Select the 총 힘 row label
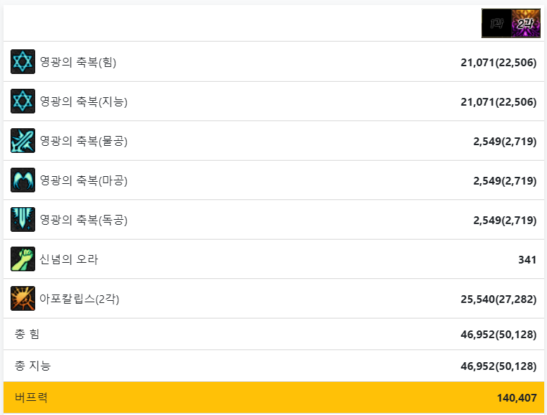This screenshot has width=547, height=415. [27, 334]
